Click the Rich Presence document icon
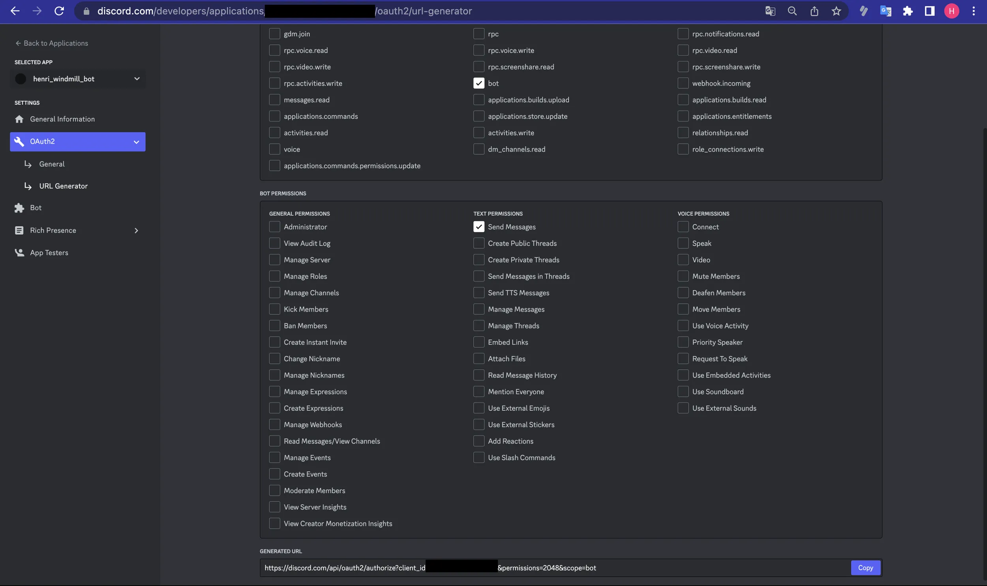This screenshot has height=586, width=987. 19,231
